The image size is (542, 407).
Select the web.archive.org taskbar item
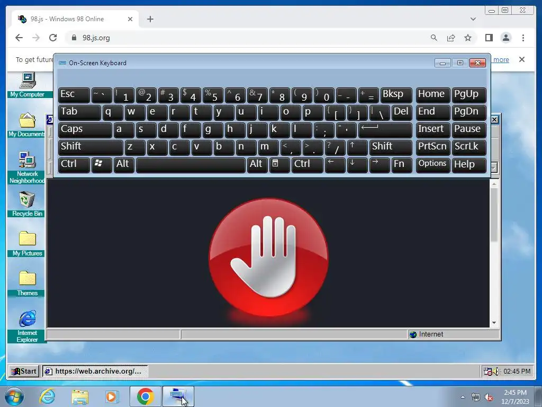coord(95,371)
